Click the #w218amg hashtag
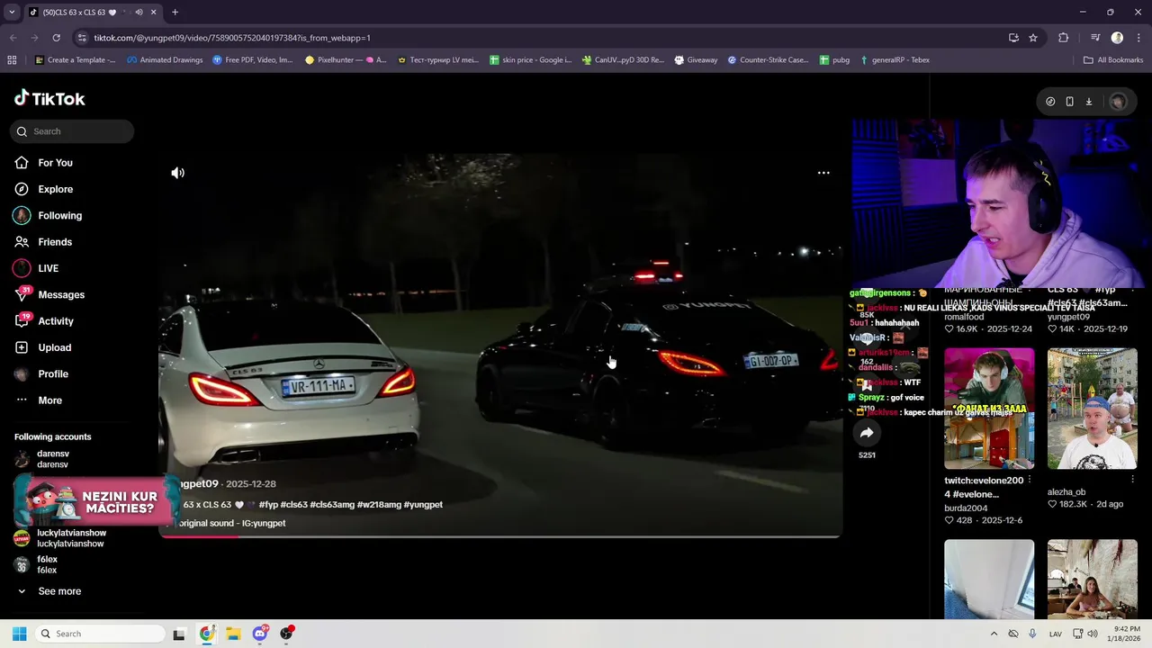The image size is (1152, 648). click(379, 505)
